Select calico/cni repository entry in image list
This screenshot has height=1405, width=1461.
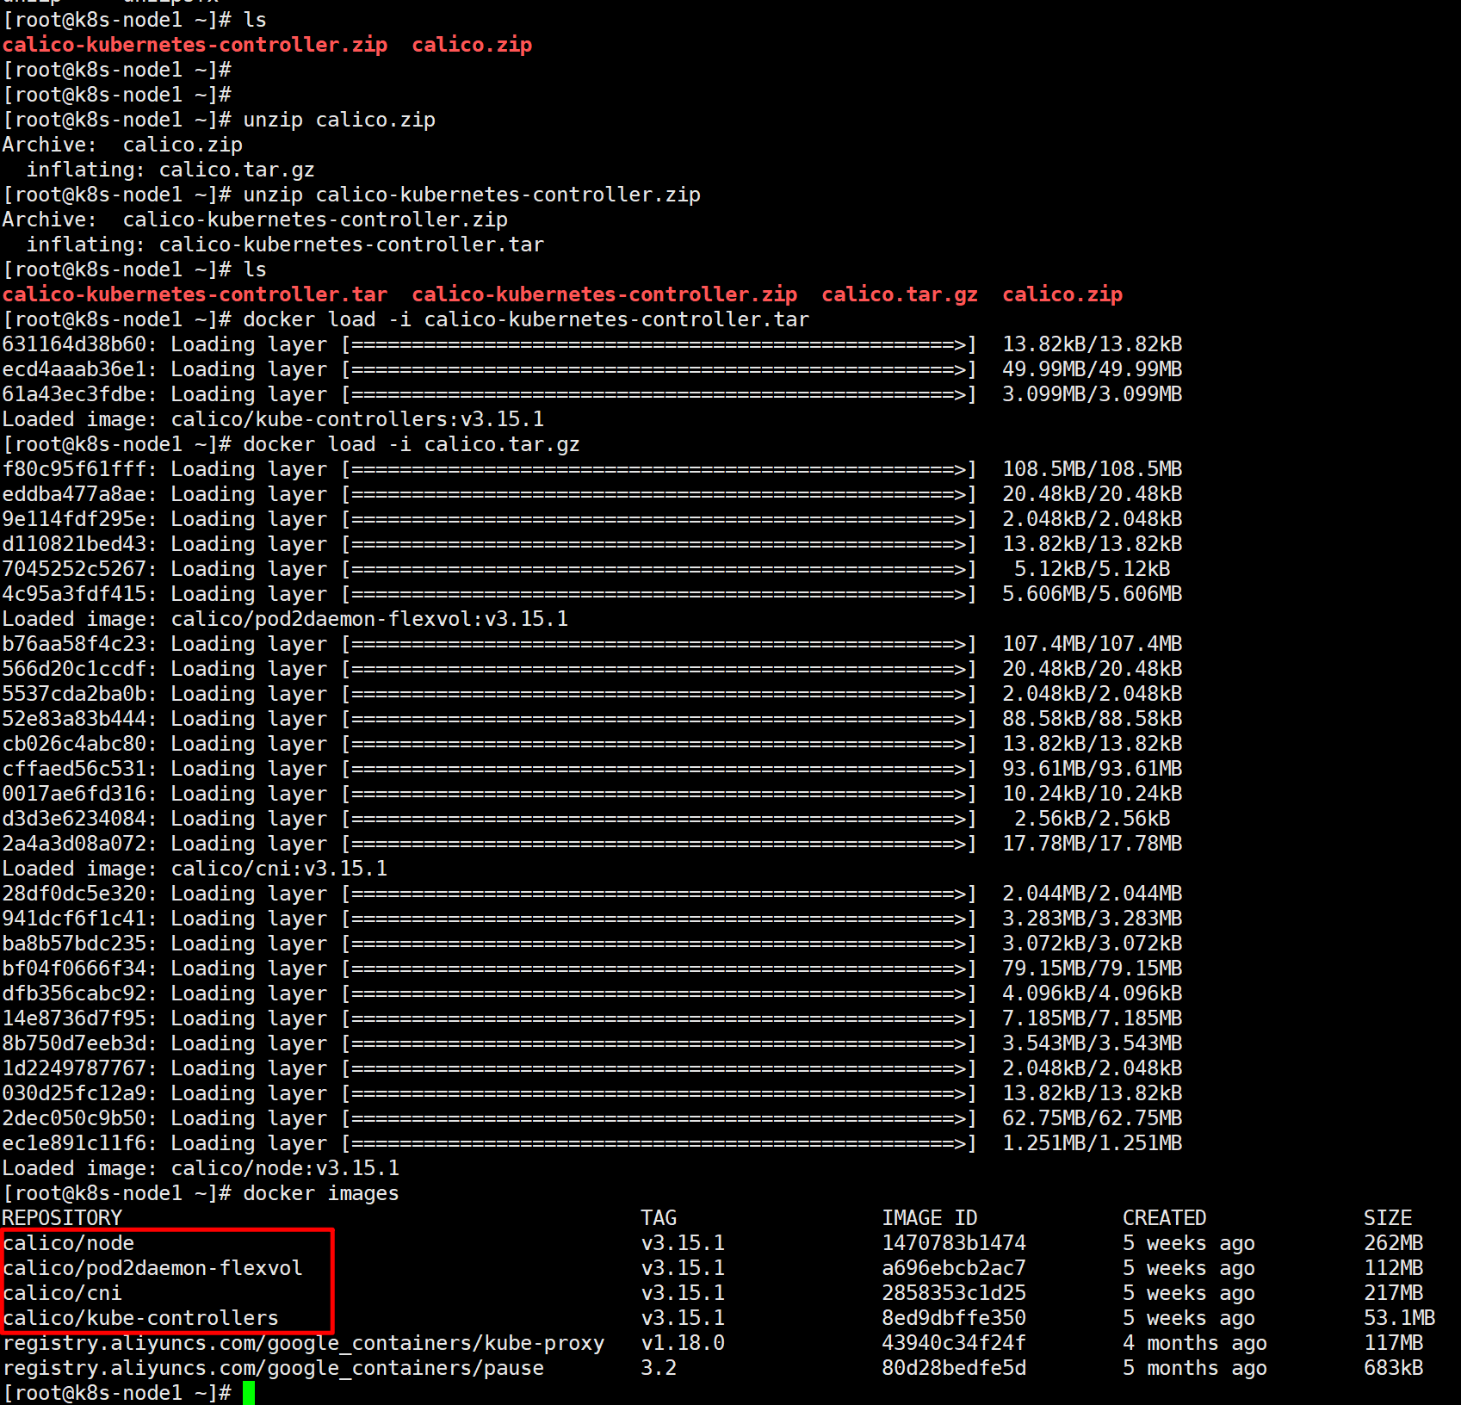[63, 1293]
